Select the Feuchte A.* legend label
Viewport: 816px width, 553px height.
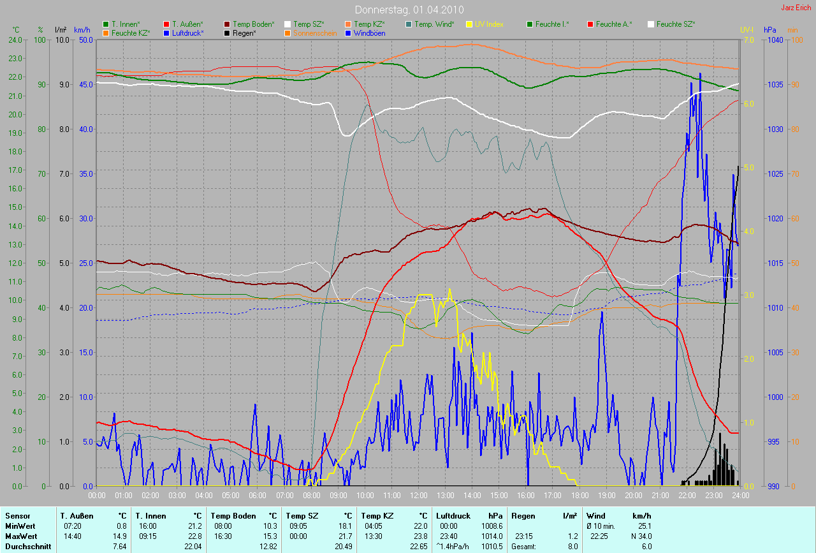(614, 24)
